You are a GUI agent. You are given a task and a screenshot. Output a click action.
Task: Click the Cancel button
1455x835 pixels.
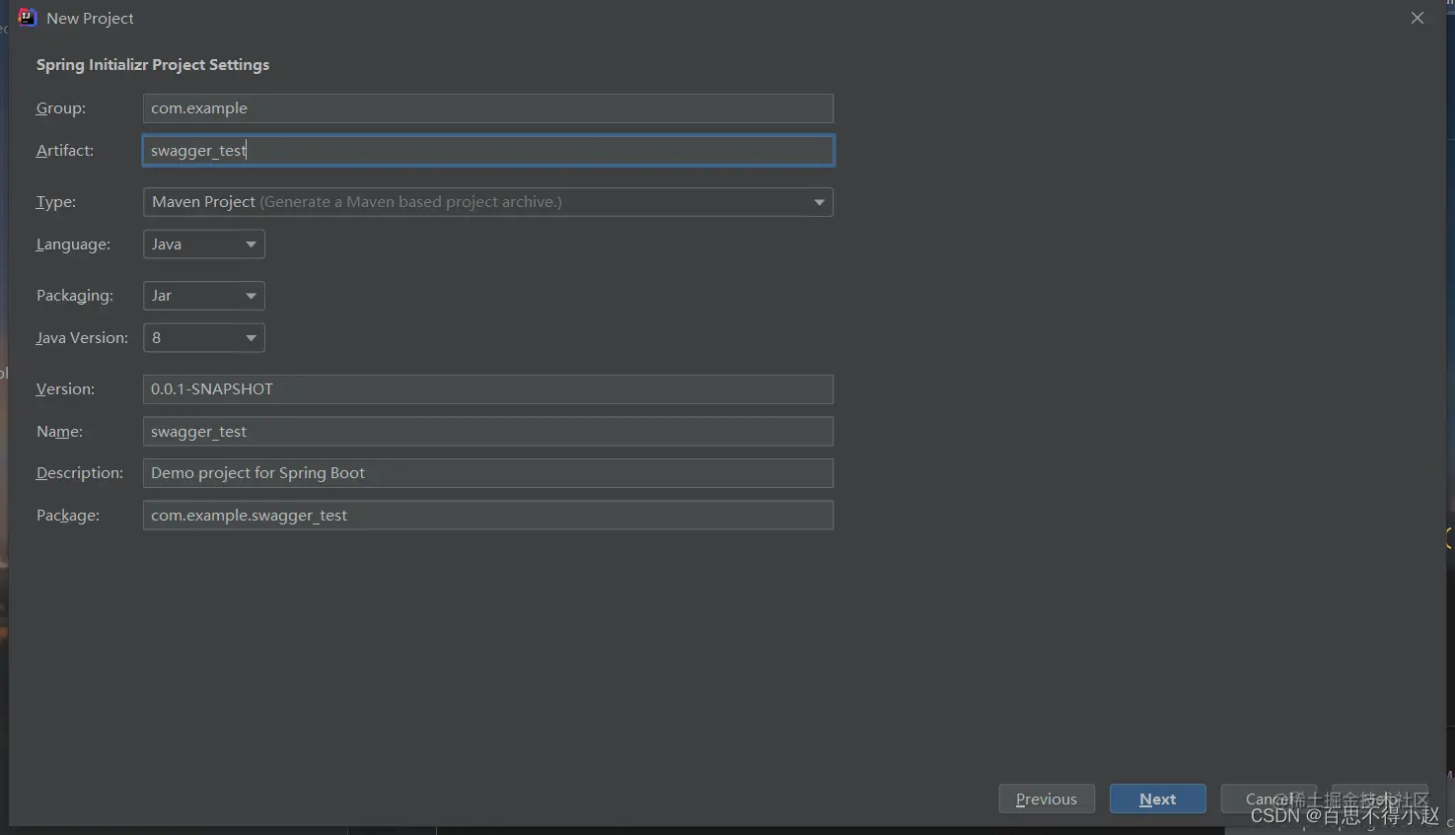[x=1269, y=799]
